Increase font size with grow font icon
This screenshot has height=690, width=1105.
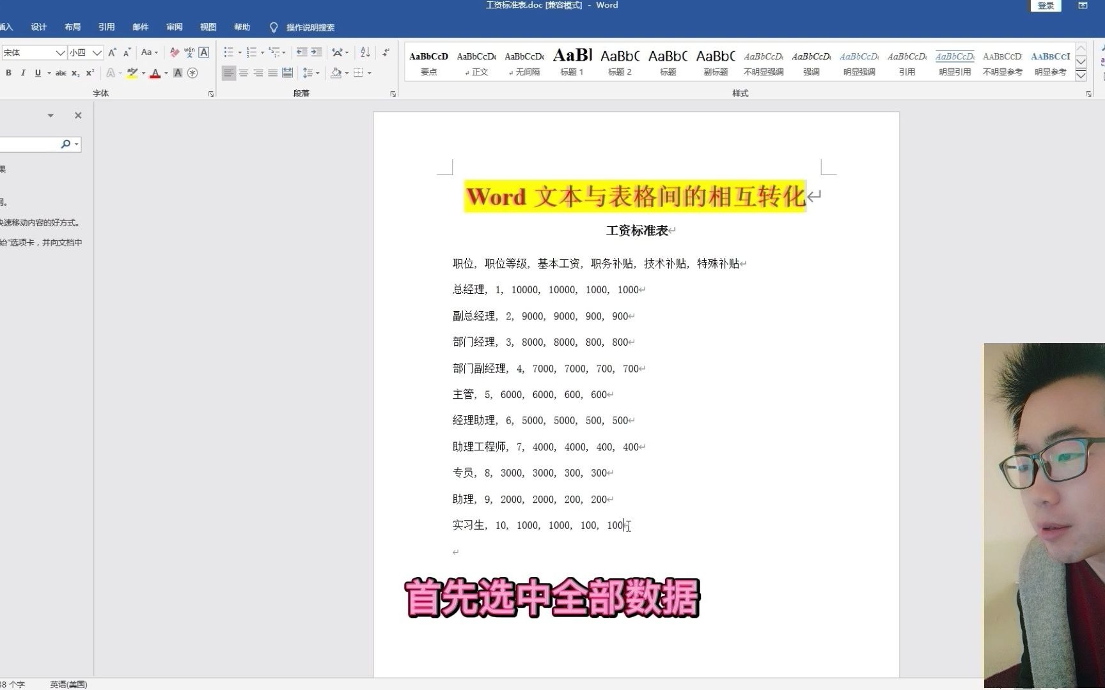pos(112,52)
